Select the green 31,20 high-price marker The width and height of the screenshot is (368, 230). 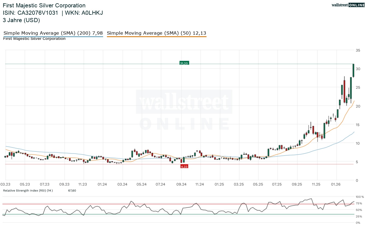184,63
